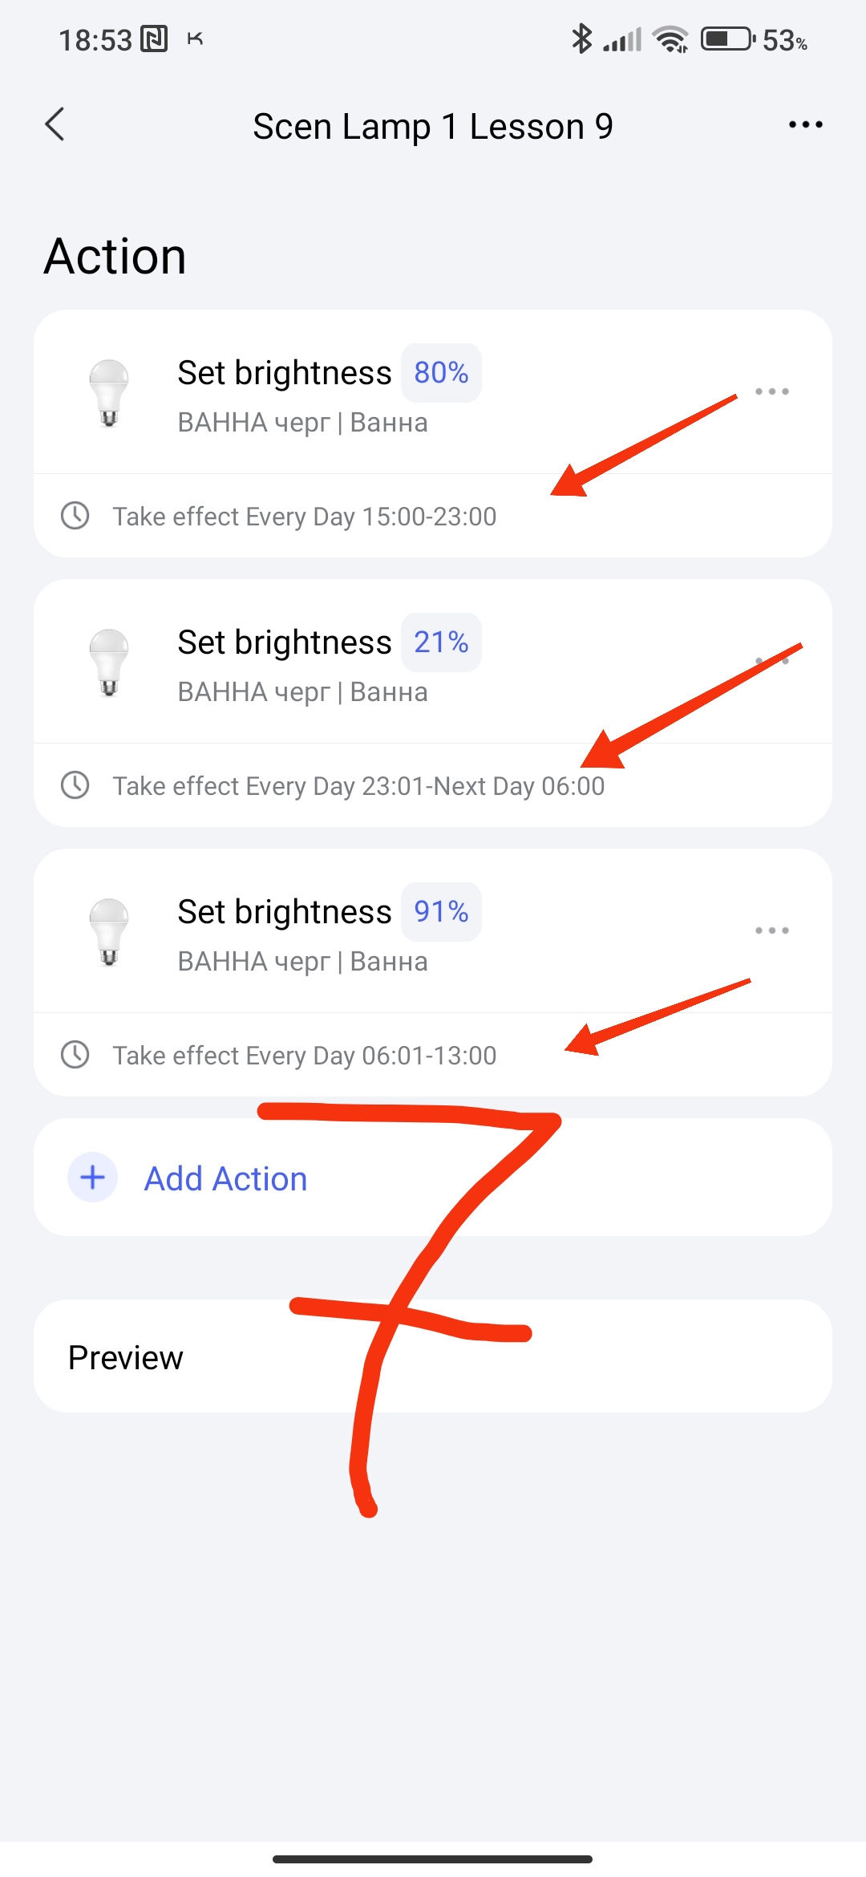This screenshot has width=866, height=1877.
Task: Tap the plus icon to add action
Action: coord(93,1178)
